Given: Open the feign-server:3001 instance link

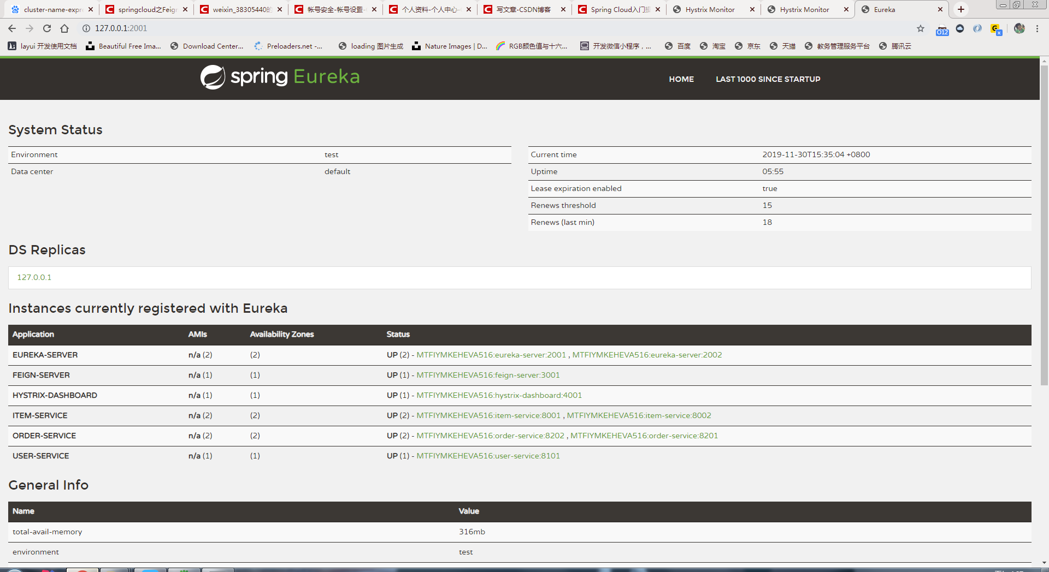Looking at the screenshot, I should [x=488, y=375].
